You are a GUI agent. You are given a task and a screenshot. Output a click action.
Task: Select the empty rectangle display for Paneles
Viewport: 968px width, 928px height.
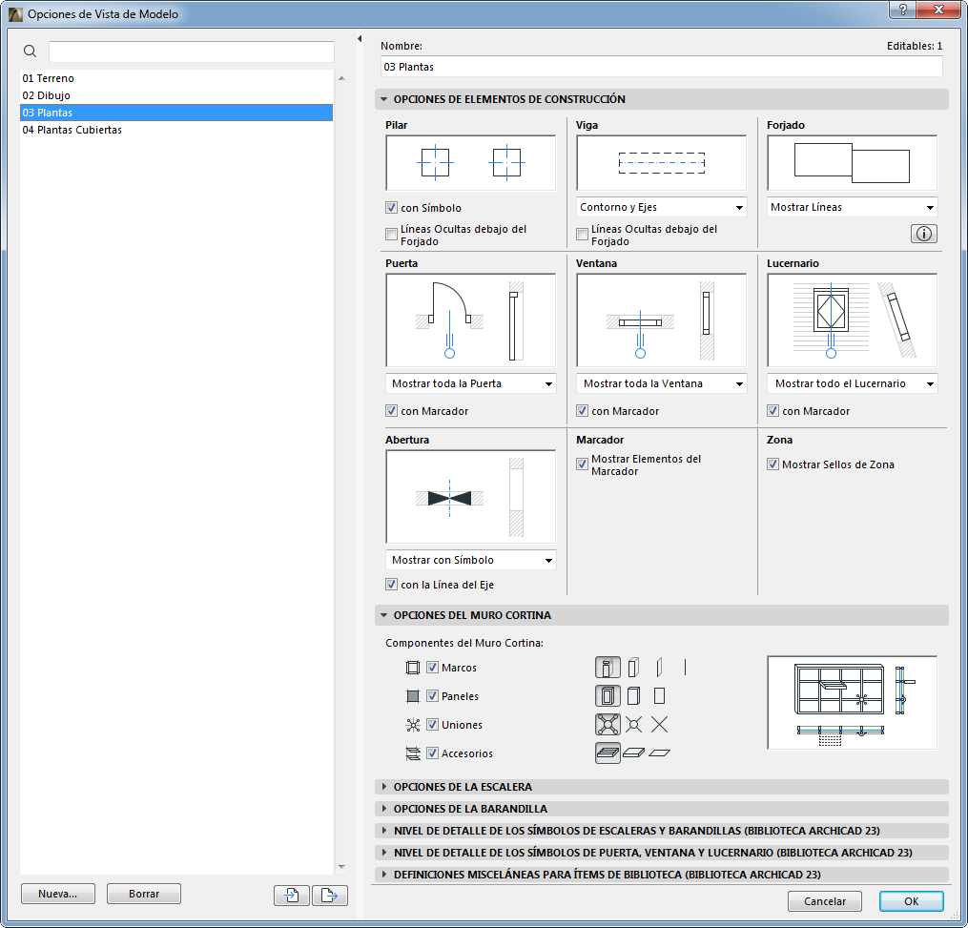click(660, 695)
